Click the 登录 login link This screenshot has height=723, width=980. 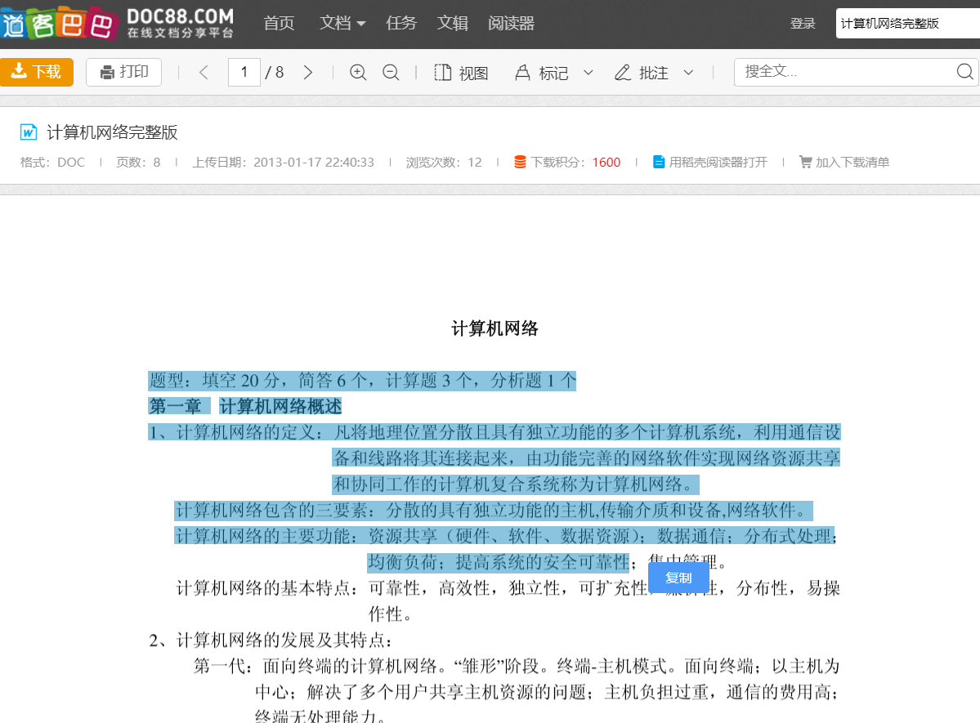click(803, 23)
